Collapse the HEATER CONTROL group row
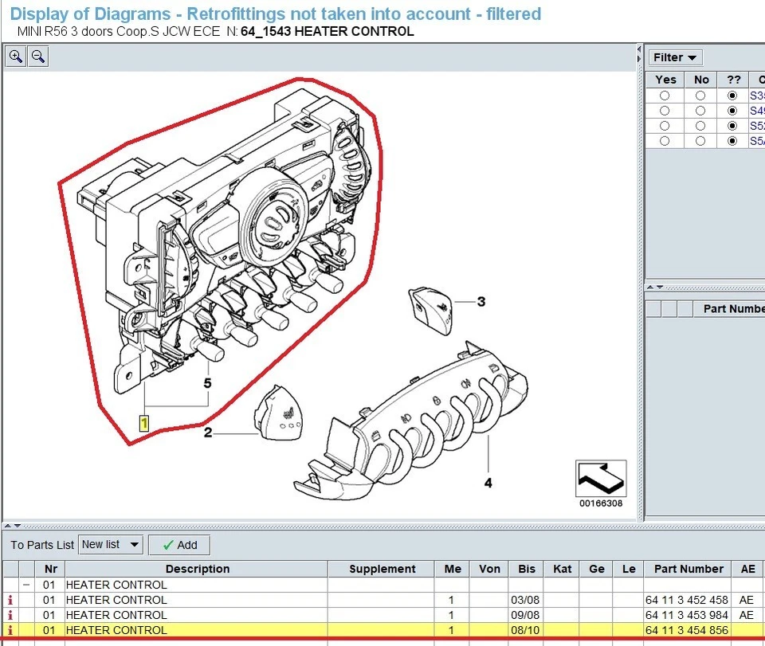The width and height of the screenshot is (765, 646). pos(26,585)
